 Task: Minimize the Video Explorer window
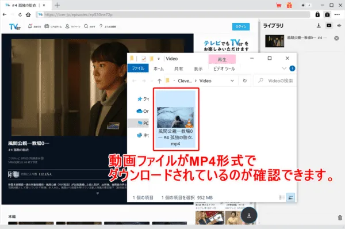click(252, 58)
